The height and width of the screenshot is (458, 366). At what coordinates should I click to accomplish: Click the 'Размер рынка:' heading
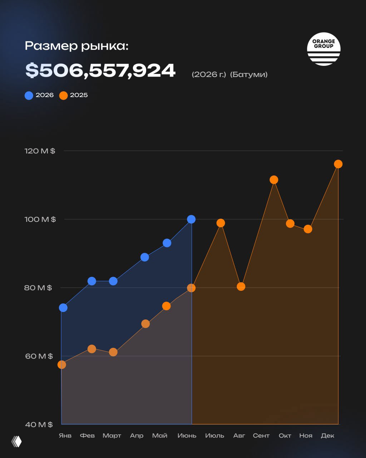(76, 46)
